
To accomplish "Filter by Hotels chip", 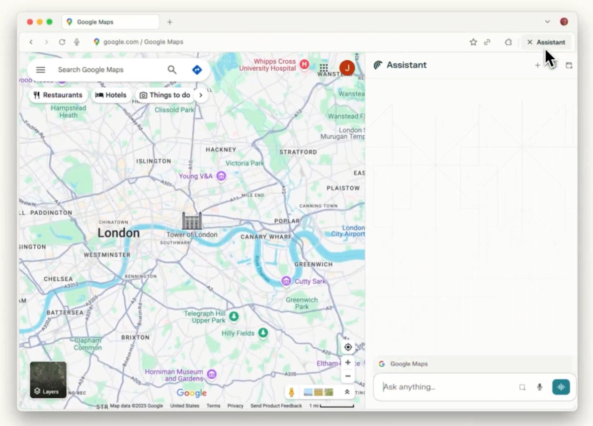I will tap(111, 95).
